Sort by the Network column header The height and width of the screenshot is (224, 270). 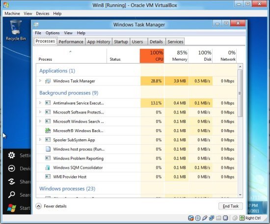[x=224, y=56]
